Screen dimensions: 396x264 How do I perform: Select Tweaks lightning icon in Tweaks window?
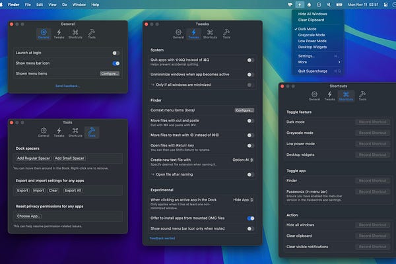click(x=193, y=34)
